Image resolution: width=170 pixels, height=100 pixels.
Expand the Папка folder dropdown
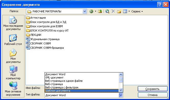[84, 11]
